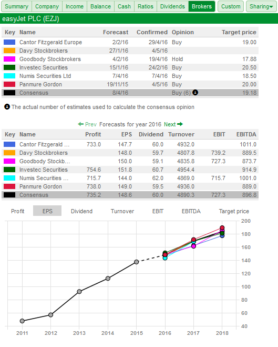This screenshot has height=347, width=278.
Task: Show the Profit chart
Action: click(x=18, y=211)
